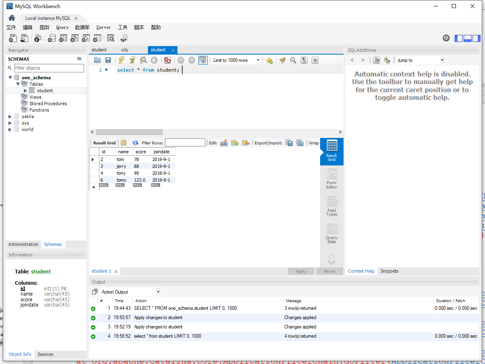Expand the world schema
Viewport: 485px width, 364px height.
pyautogui.click(x=11, y=129)
